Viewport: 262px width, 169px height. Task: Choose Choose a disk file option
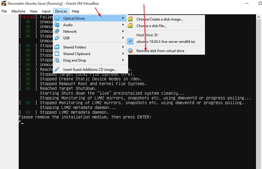(166, 26)
